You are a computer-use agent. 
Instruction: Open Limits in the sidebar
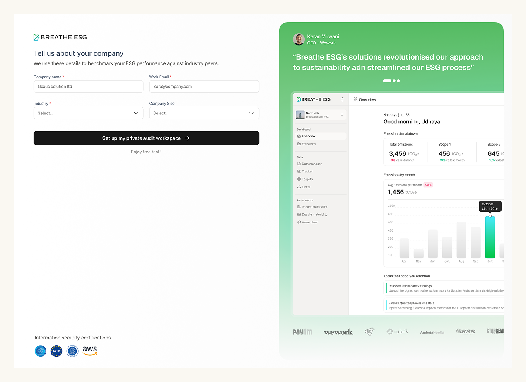click(x=320, y=187)
